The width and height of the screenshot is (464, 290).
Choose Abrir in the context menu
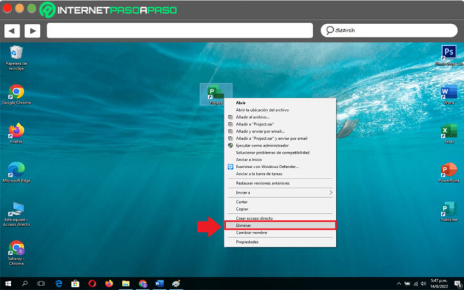click(280, 102)
